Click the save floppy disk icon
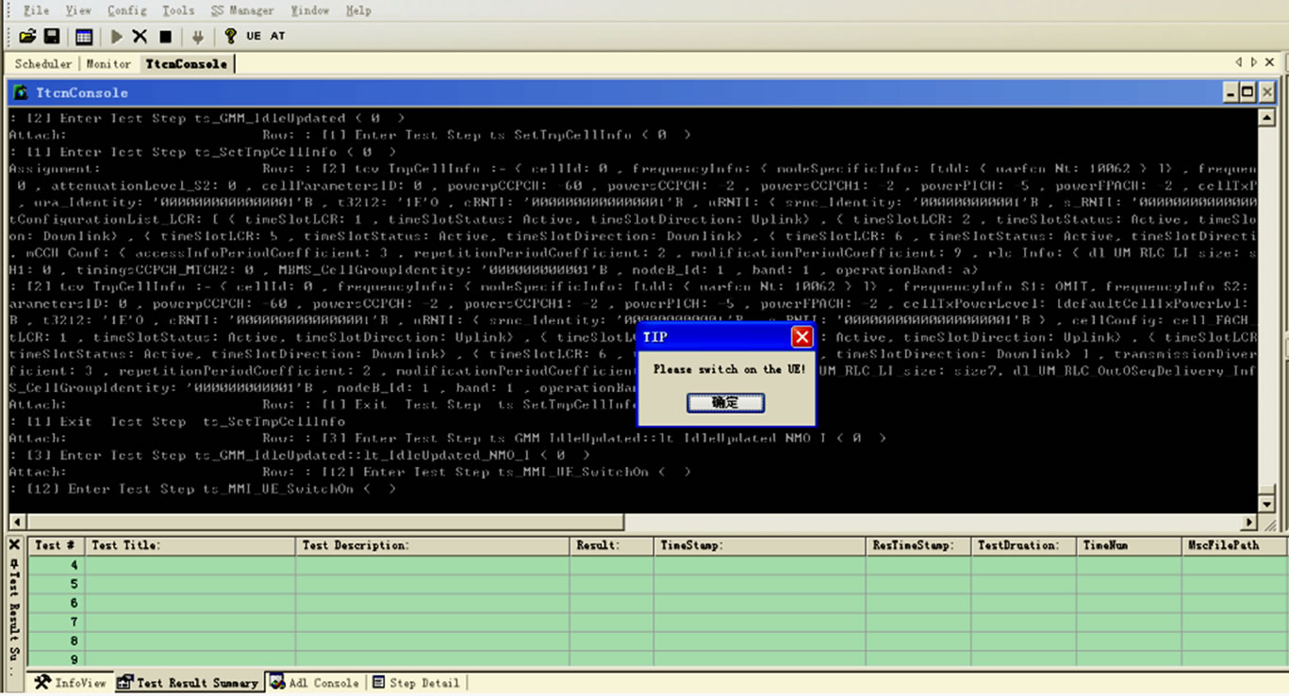Image resolution: width=1289 pixels, height=696 pixels. [x=52, y=36]
